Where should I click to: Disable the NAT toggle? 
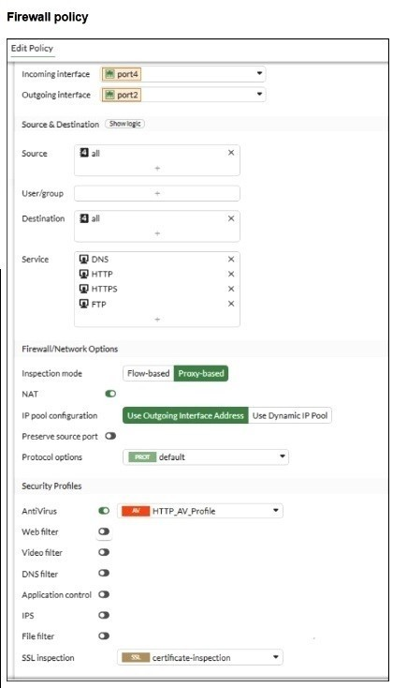[x=110, y=394]
